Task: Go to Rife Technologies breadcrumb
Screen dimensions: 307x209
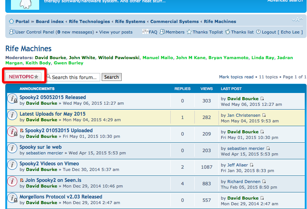Action: click(x=89, y=21)
